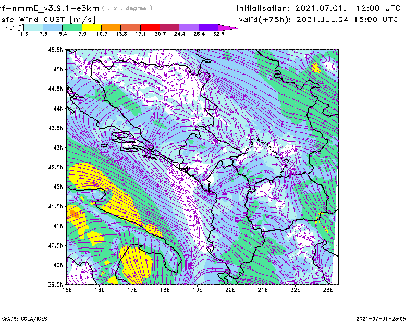Screen dimensions: 417x322
Task: Click legend value 17.1
Action: coord(141,34)
